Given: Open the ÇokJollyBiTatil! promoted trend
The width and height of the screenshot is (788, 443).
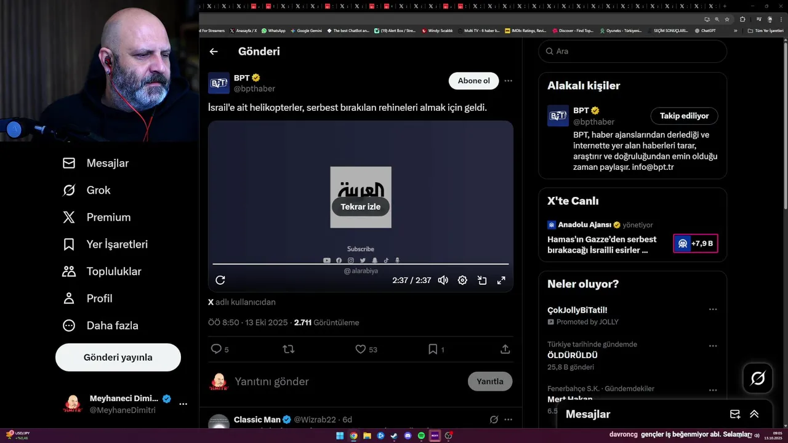Looking at the screenshot, I should pyautogui.click(x=577, y=310).
